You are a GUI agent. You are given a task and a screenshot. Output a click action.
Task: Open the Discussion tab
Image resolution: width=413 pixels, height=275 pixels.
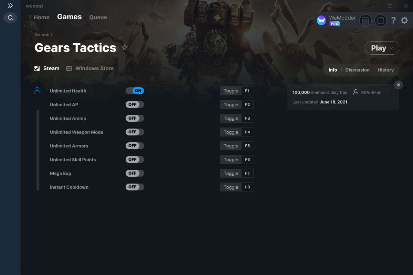coord(357,70)
